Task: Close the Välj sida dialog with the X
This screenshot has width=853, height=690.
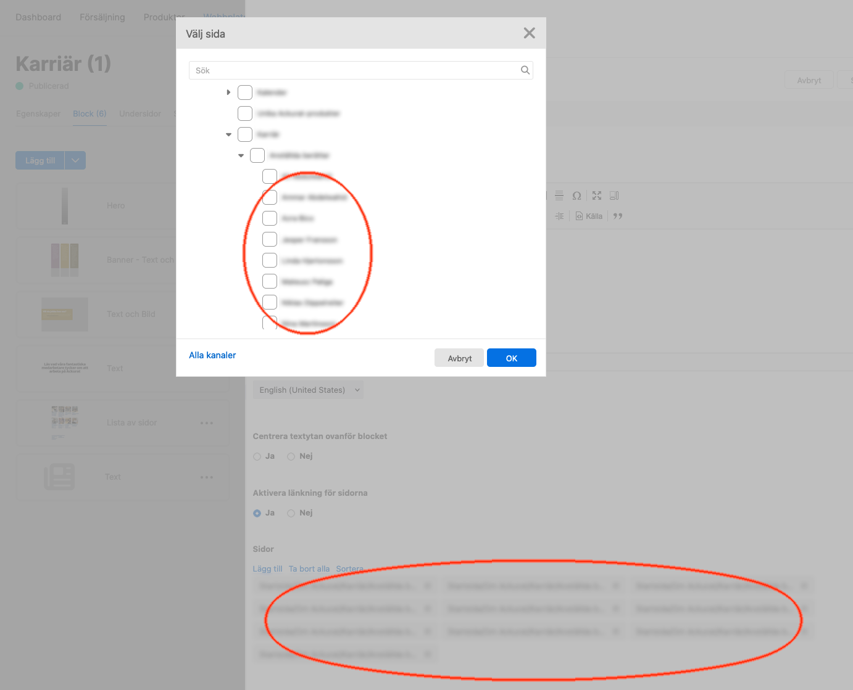Action: 529,33
